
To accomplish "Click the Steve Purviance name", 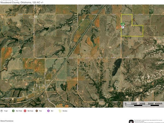I will click(7, 121).
